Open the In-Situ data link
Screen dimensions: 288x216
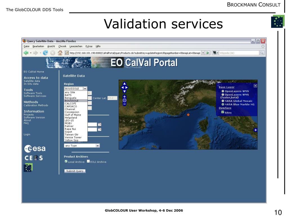coord(31,84)
